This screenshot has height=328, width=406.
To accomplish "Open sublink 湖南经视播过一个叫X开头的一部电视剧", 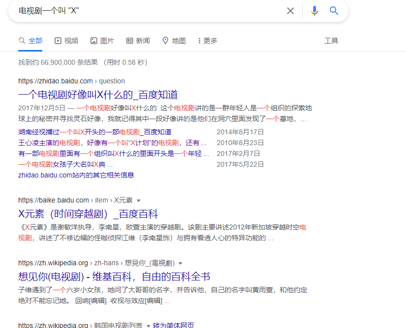I will pyautogui.click(x=94, y=132).
